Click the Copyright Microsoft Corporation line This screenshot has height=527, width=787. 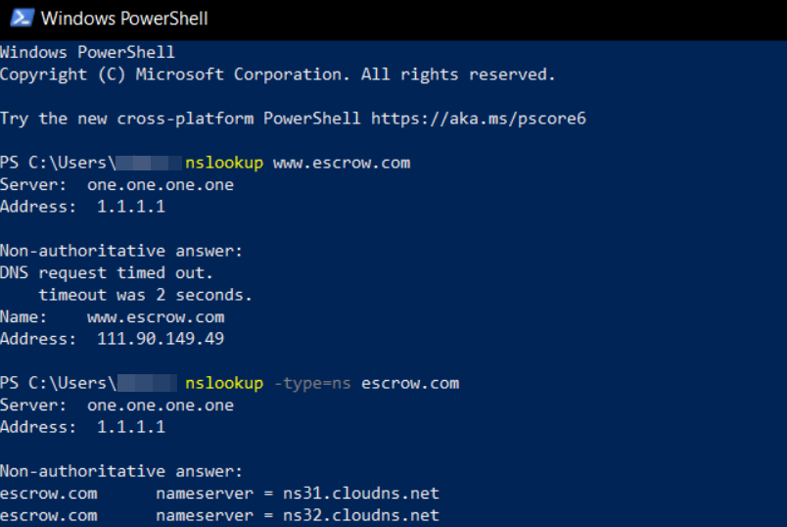click(x=278, y=74)
